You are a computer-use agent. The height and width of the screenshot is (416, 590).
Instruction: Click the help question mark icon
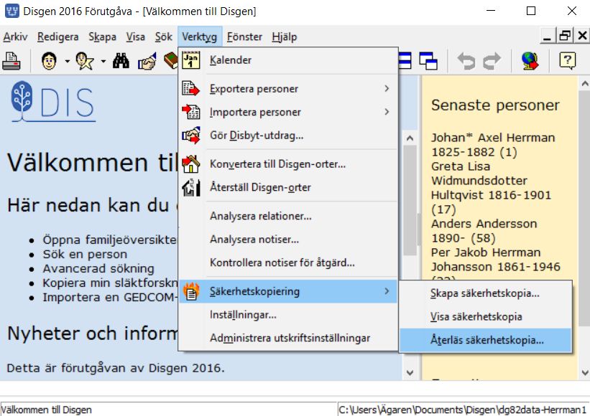[568, 60]
